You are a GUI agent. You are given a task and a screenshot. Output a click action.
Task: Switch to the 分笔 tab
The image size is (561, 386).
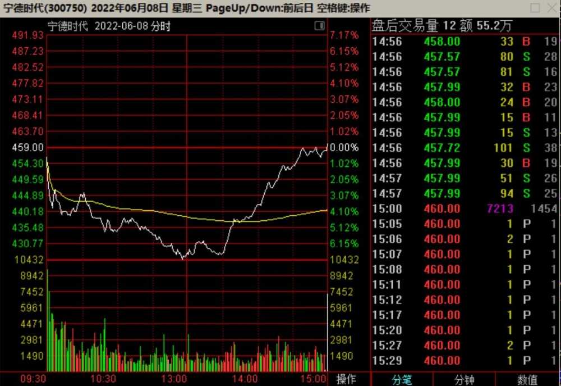401,380
